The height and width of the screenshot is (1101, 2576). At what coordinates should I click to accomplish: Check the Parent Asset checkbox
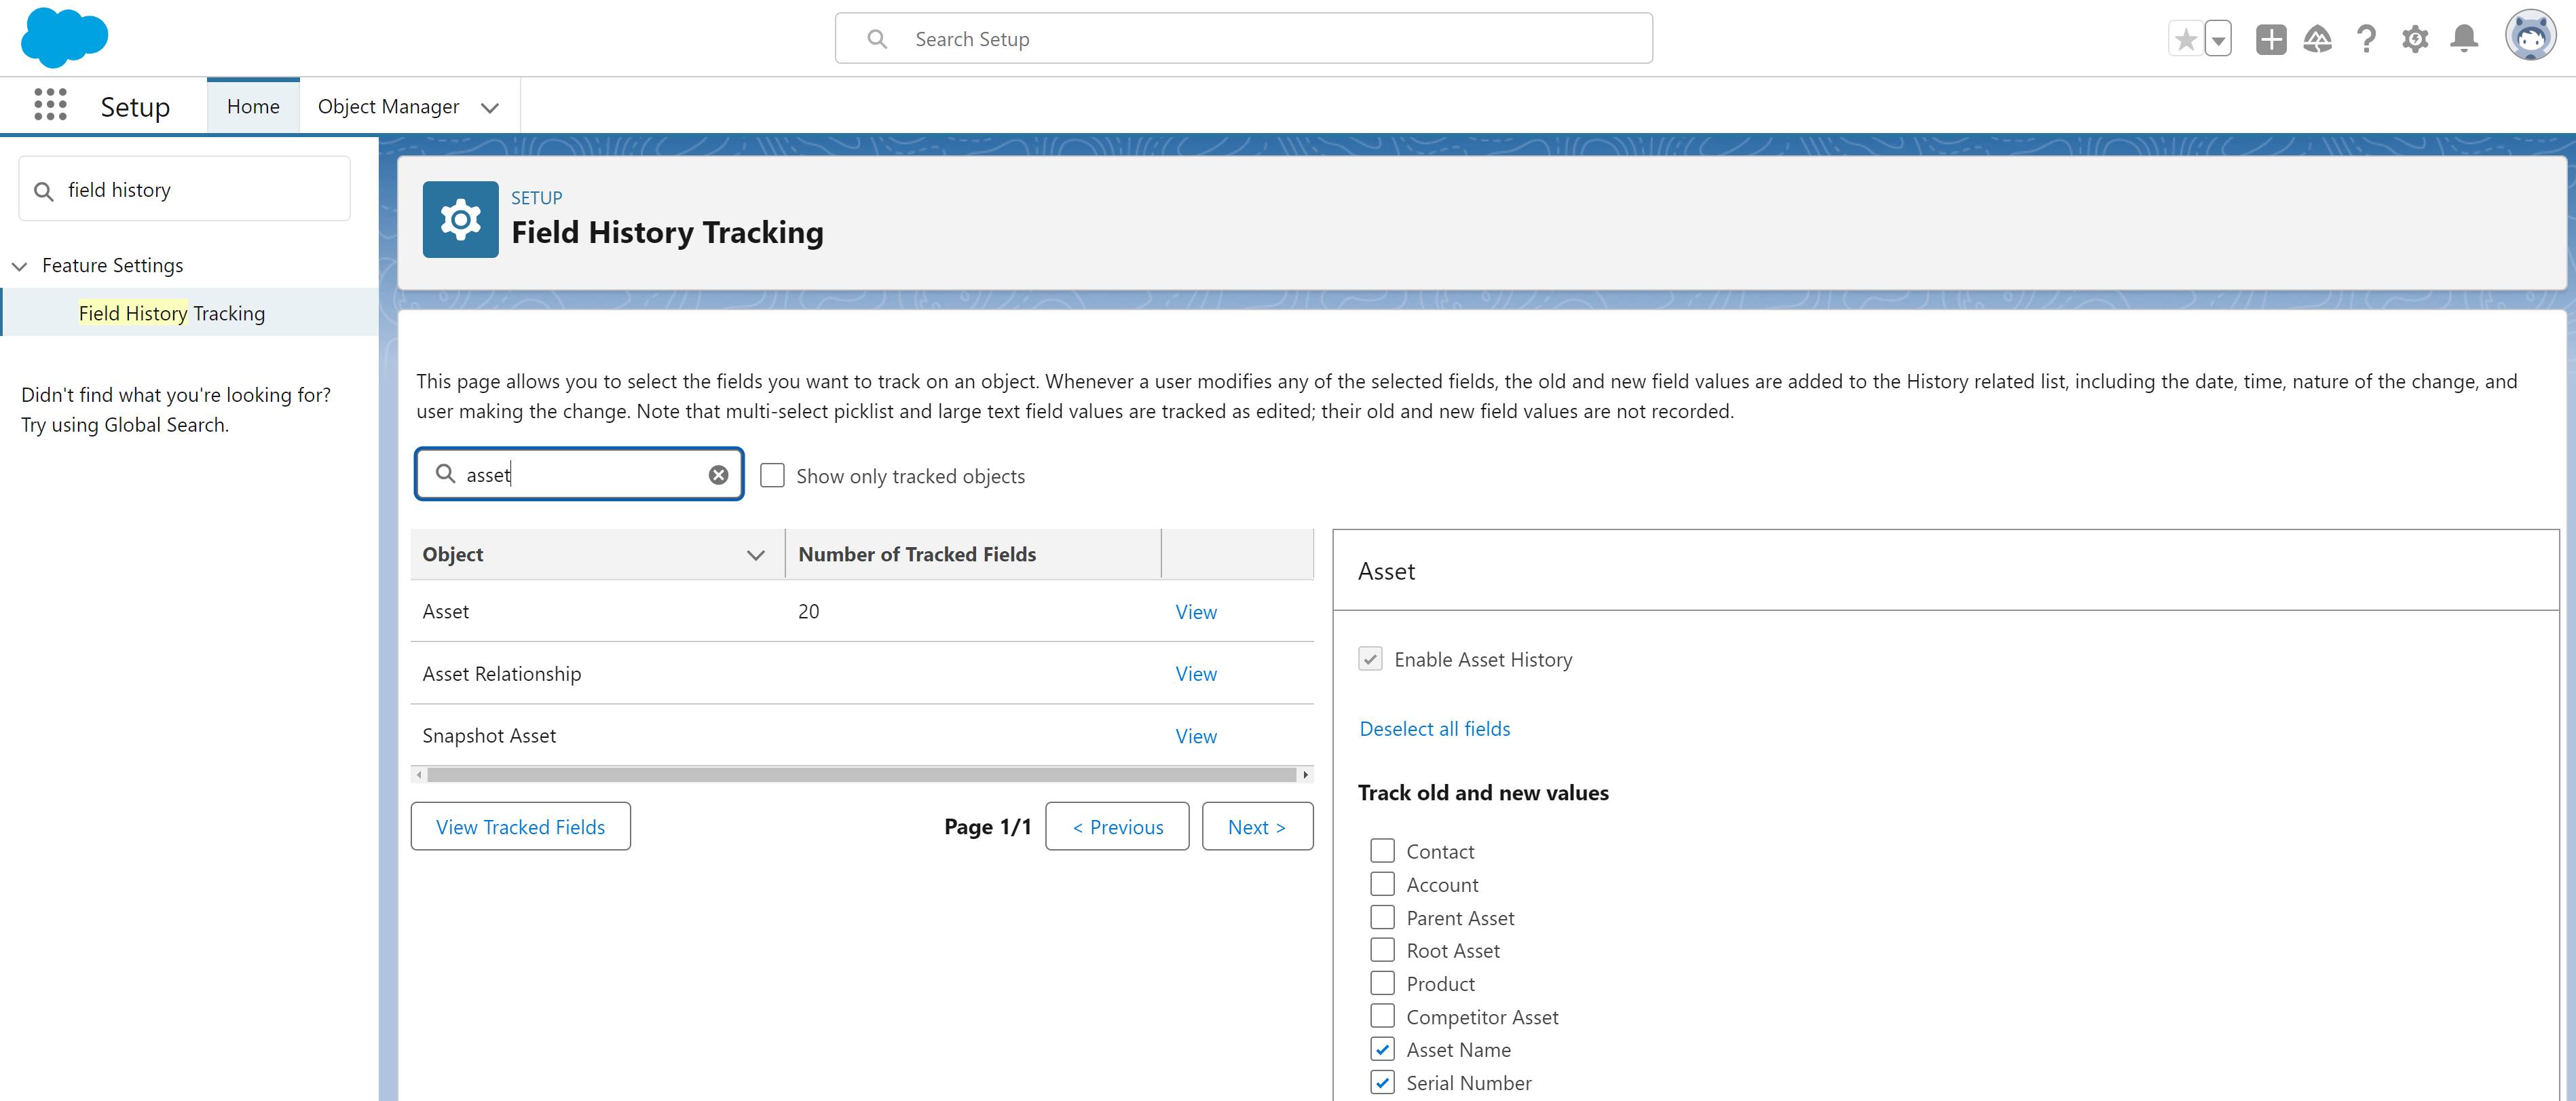(x=1382, y=917)
